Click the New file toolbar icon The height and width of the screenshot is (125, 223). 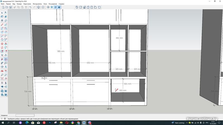pos(3,7)
